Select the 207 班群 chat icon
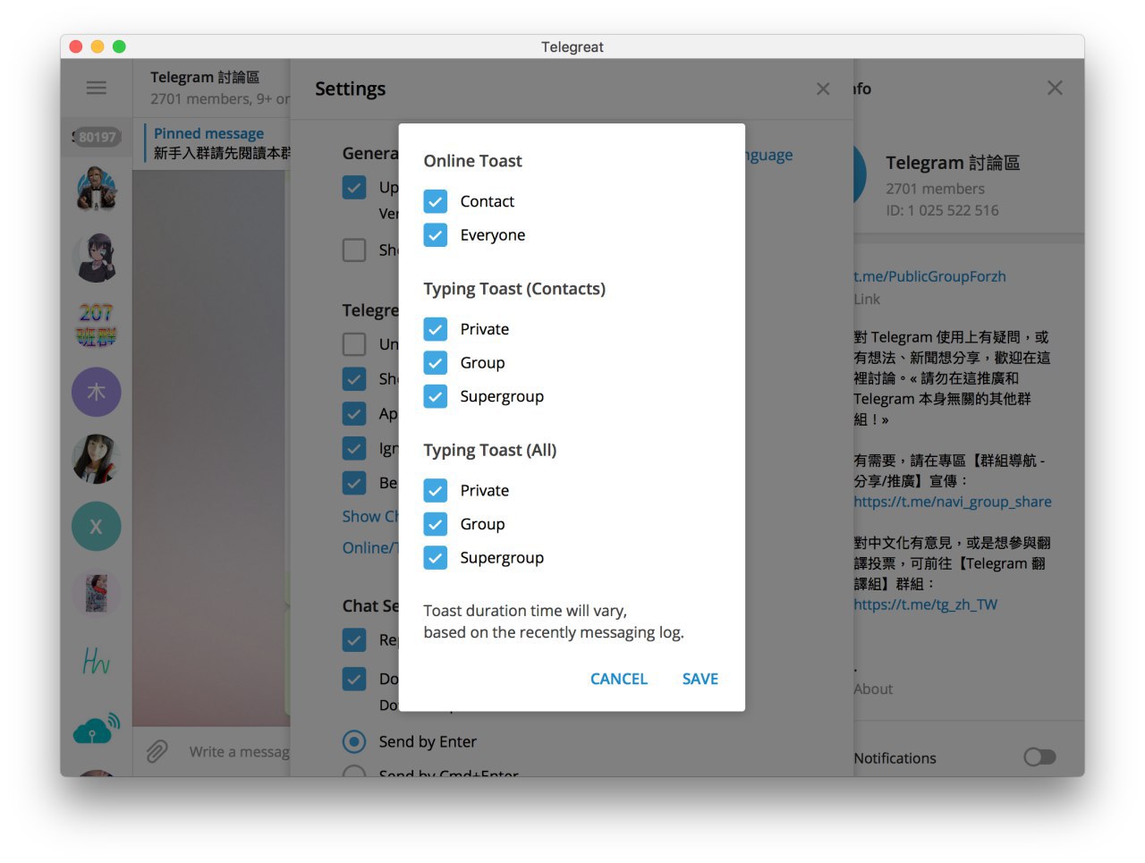This screenshot has height=863, width=1145. [96, 325]
